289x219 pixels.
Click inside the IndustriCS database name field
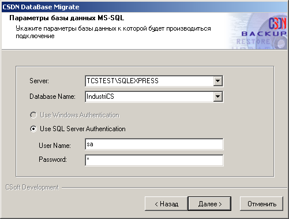tap(149, 96)
